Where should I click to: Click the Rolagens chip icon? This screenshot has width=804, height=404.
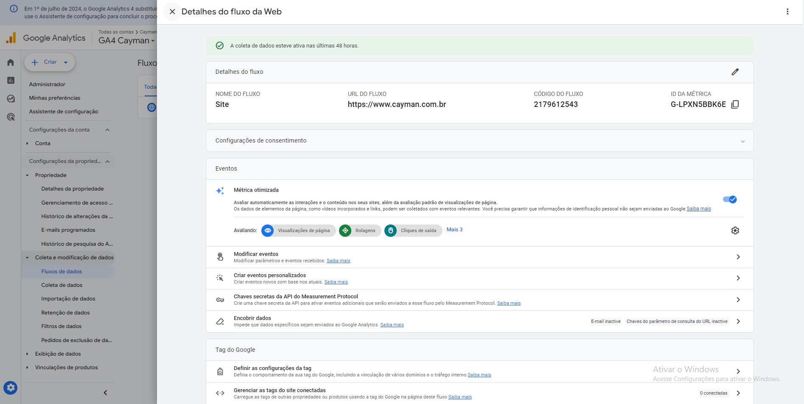click(345, 230)
